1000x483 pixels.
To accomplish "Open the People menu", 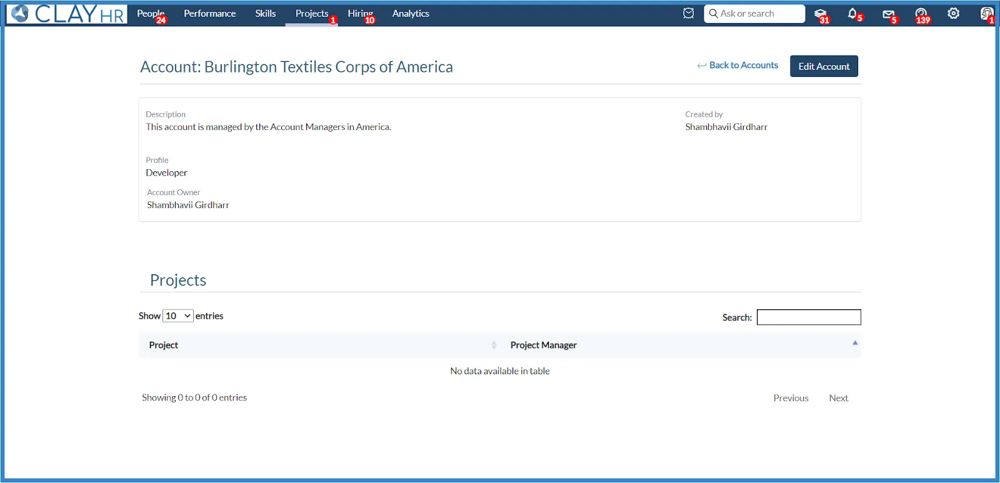I will point(151,13).
